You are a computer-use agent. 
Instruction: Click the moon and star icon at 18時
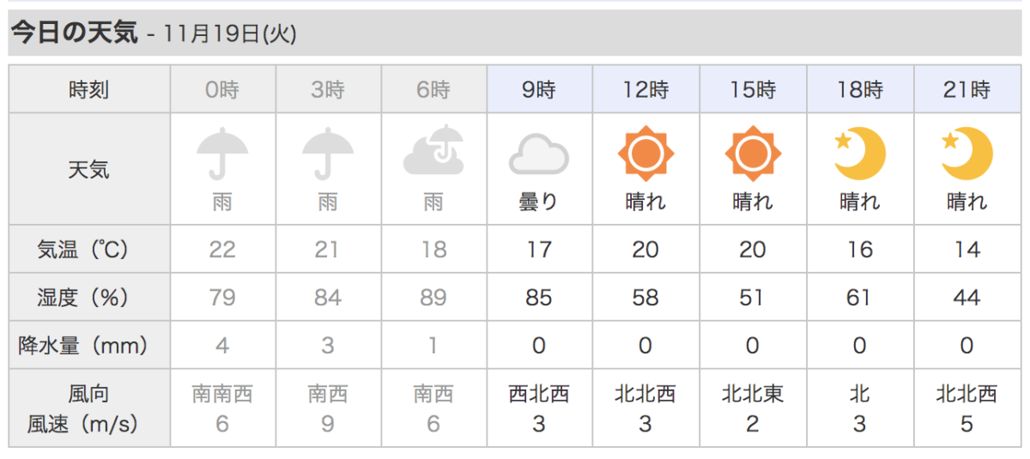coord(860,154)
